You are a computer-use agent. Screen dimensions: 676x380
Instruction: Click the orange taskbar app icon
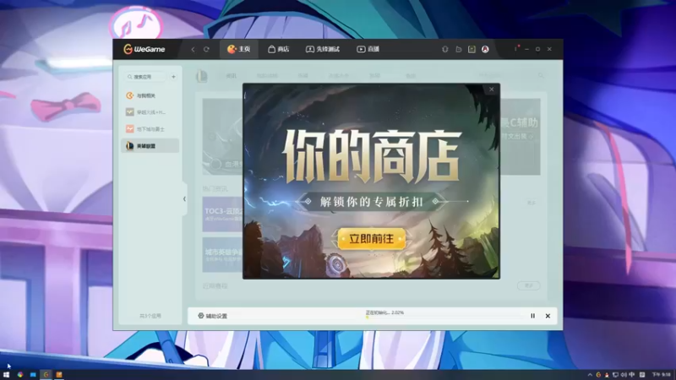coord(59,375)
